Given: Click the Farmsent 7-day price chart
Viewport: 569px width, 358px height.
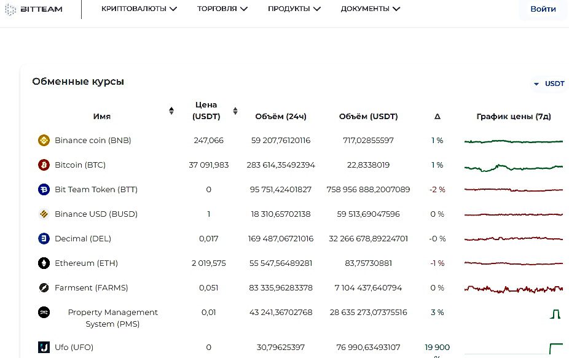Looking at the screenshot, I should [x=514, y=289].
